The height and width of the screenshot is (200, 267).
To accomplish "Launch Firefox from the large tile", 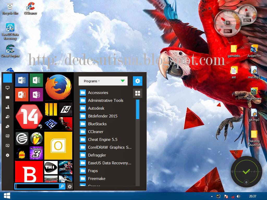I will pyautogui.click(x=58, y=87).
